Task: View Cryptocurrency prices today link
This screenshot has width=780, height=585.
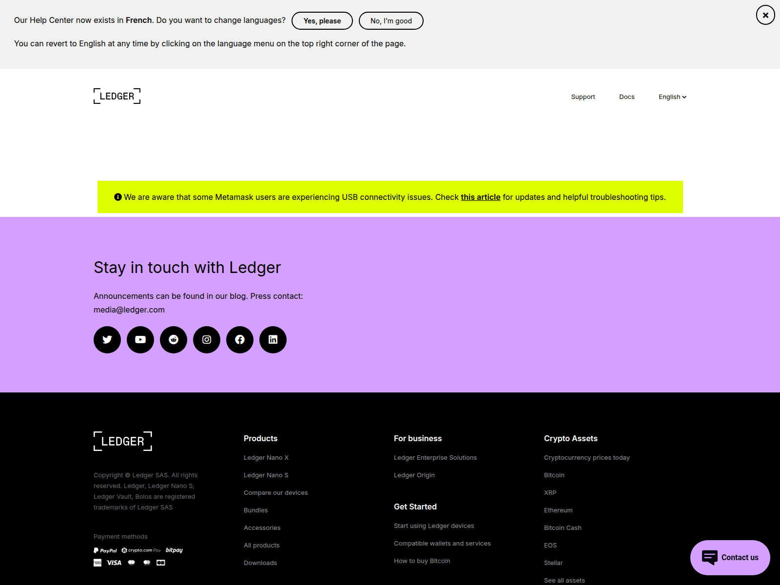Action: click(x=587, y=458)
